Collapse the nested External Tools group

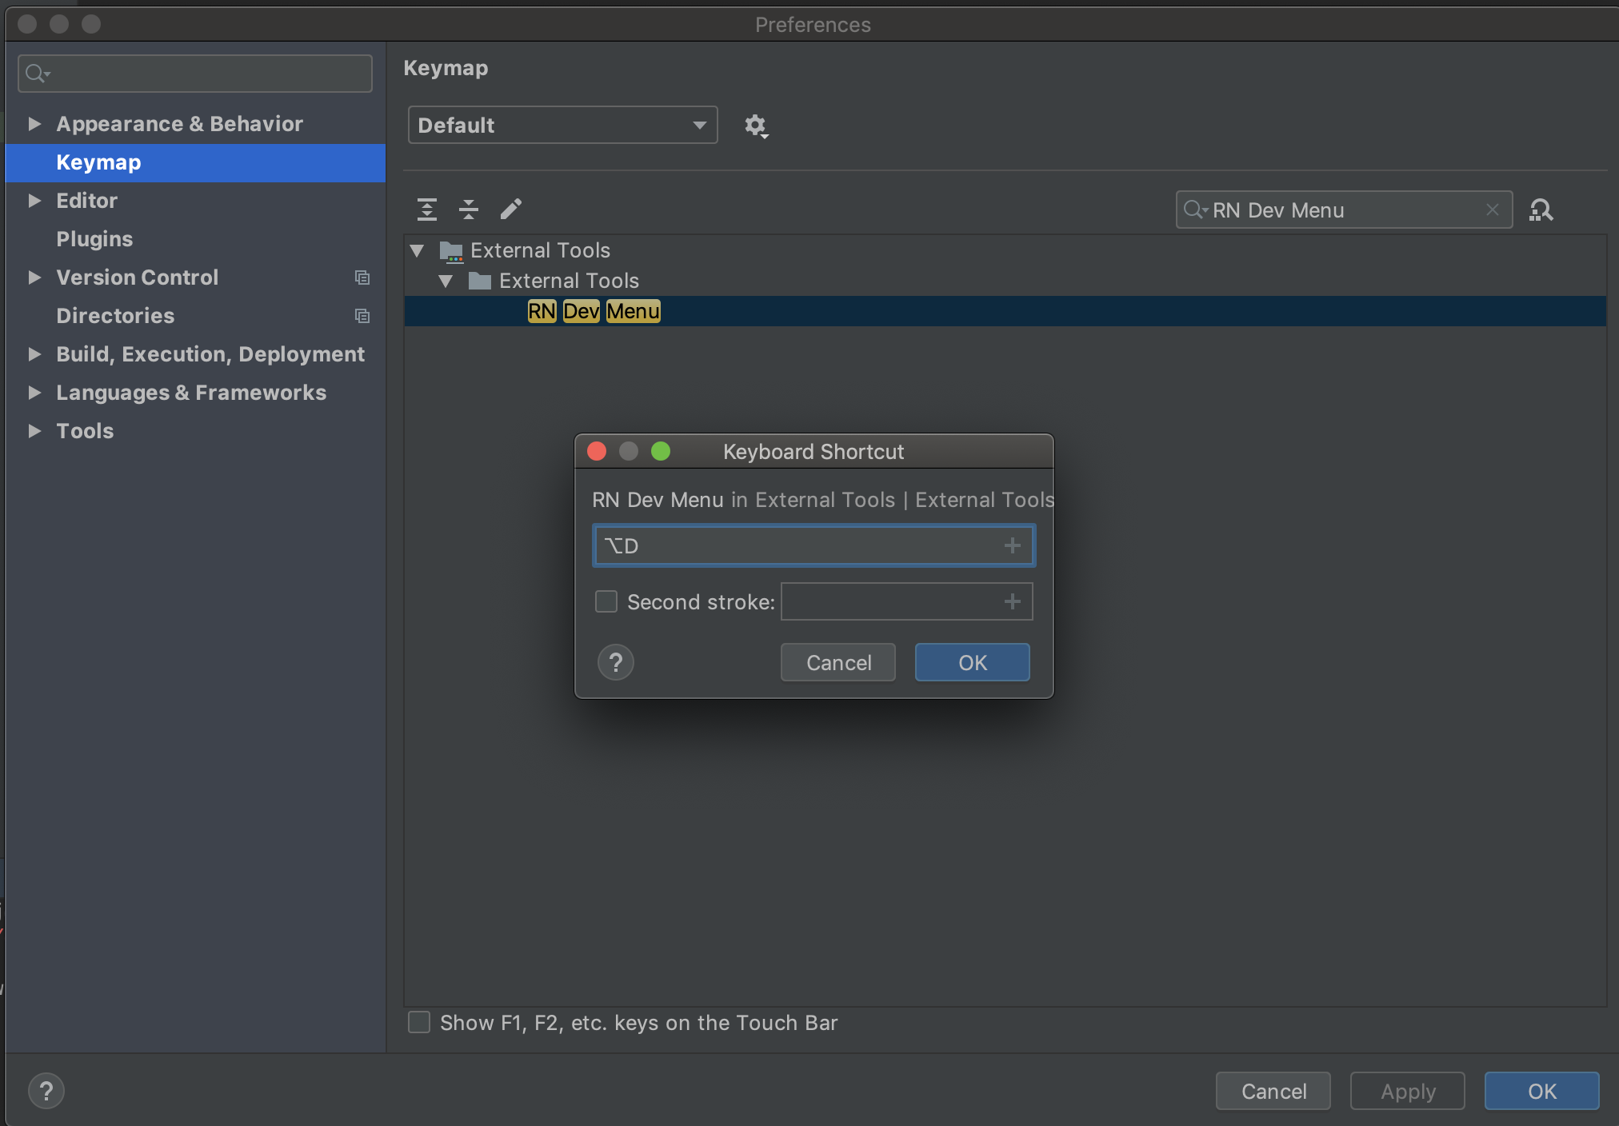pos(446,281)
